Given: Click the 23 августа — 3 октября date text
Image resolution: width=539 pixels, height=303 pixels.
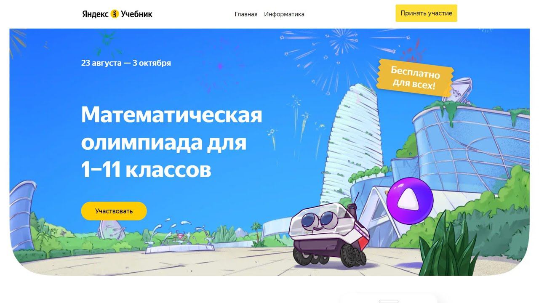Looking at the screenshot, I should pos(126,63).
